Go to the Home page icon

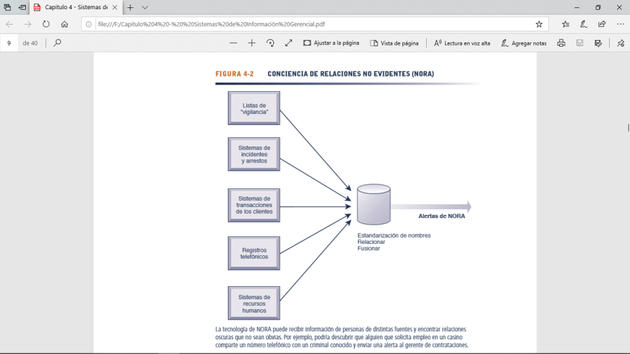click(x=64, y=24)
